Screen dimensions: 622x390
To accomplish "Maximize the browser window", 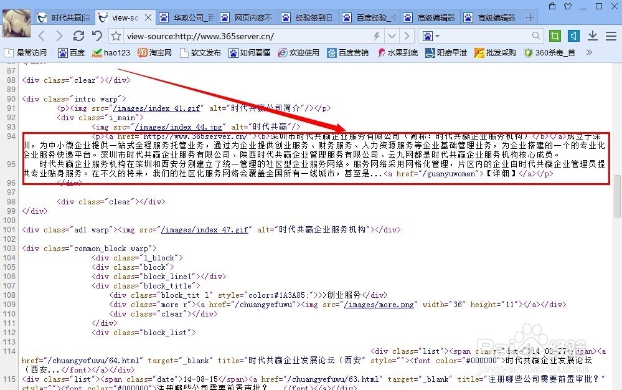I will [x=599, y=6].
